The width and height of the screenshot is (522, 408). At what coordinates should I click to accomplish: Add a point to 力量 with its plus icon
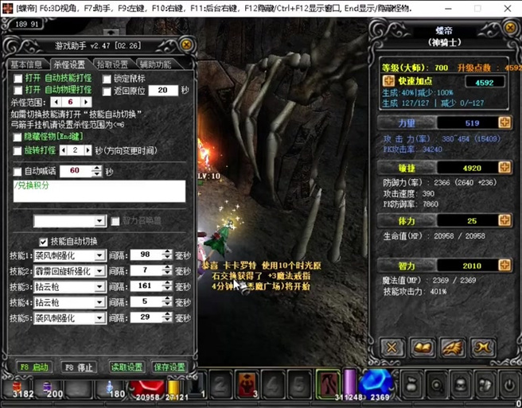[x=504, y=122]
